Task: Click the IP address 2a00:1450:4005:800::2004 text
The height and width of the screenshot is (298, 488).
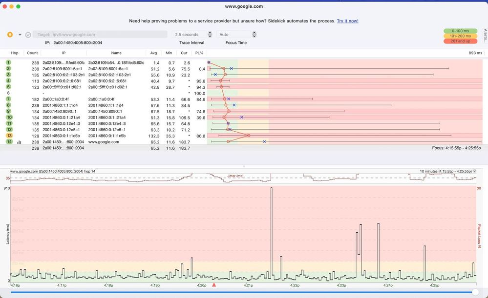Action: [78, 42]
